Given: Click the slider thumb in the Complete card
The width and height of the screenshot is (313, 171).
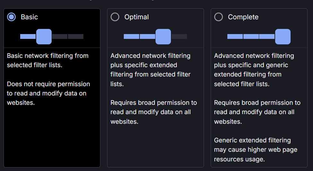Looking at the screenshot, I should 283,37.
